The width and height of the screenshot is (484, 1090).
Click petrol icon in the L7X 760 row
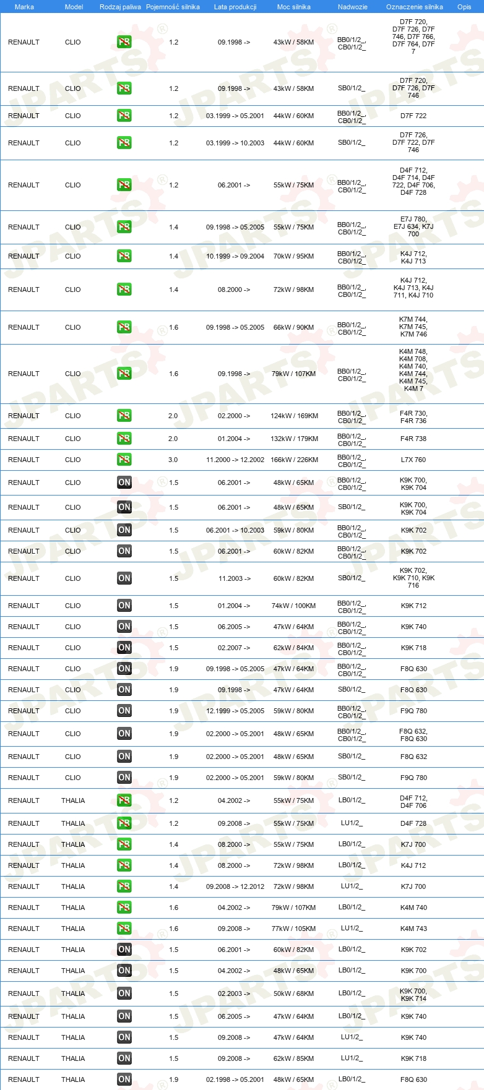coord(124,460)
